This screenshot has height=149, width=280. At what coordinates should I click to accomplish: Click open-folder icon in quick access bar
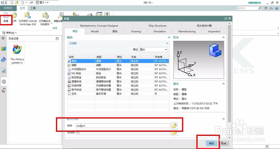(17, 3)
